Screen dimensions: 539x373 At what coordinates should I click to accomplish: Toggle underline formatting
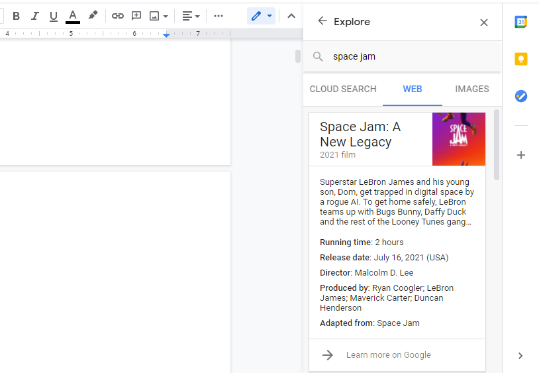[54, 16]
